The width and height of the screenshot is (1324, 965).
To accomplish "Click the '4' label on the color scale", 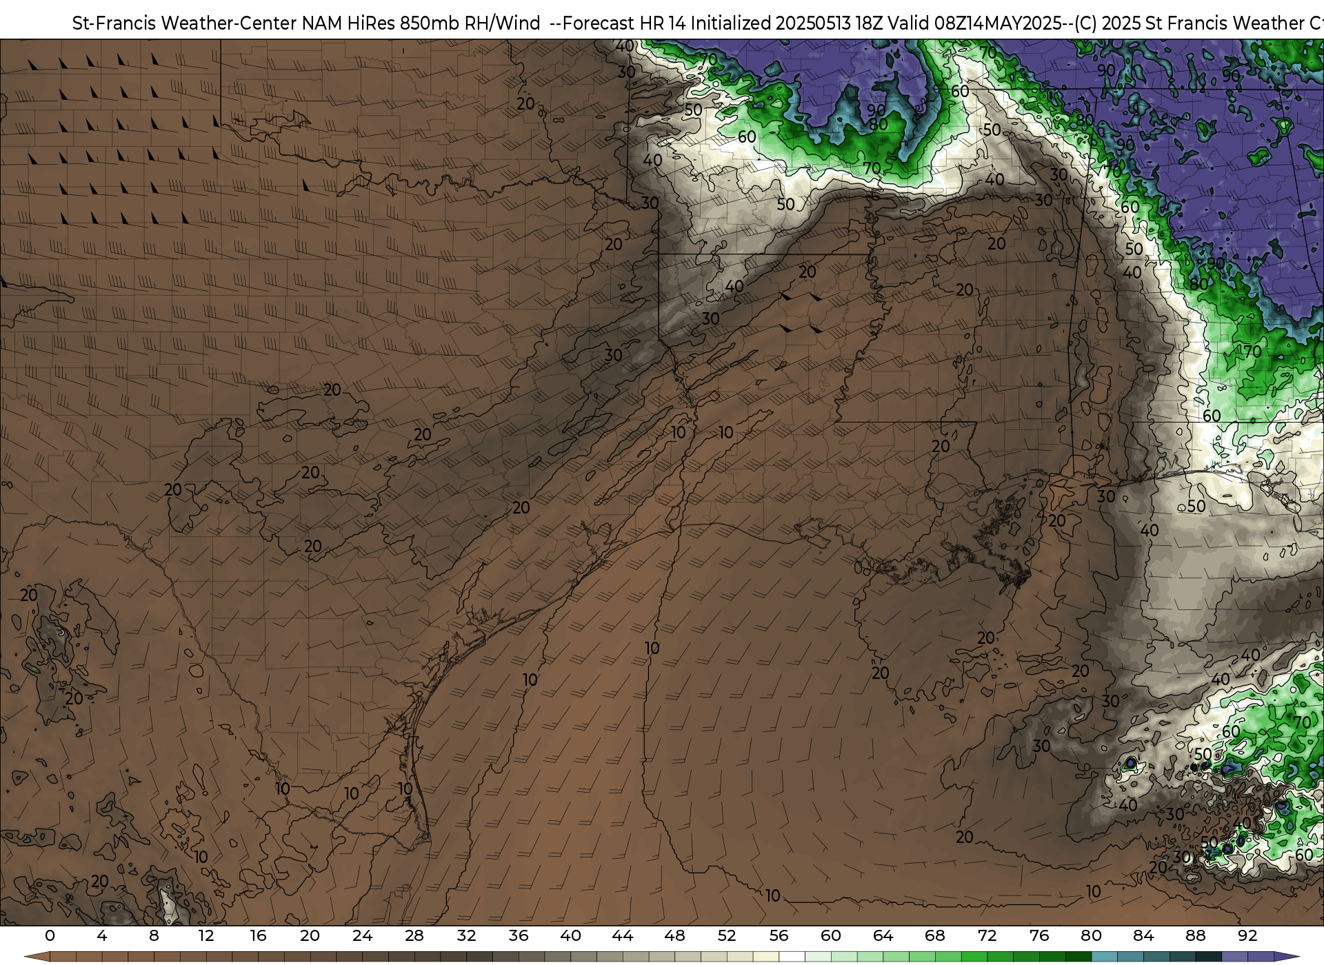I will click(101, 935).
